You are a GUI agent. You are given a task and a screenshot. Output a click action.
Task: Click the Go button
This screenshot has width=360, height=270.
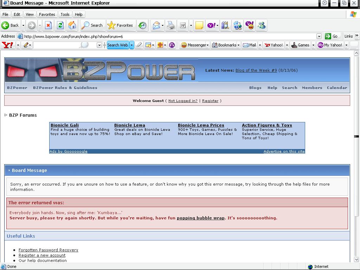coord(331,36)
